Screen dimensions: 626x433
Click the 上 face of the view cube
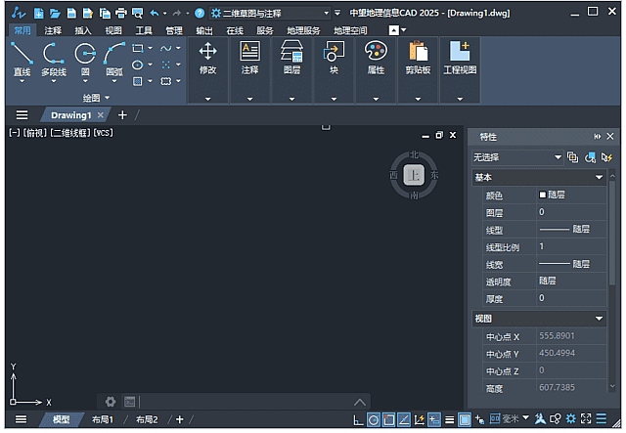point(414,175)
